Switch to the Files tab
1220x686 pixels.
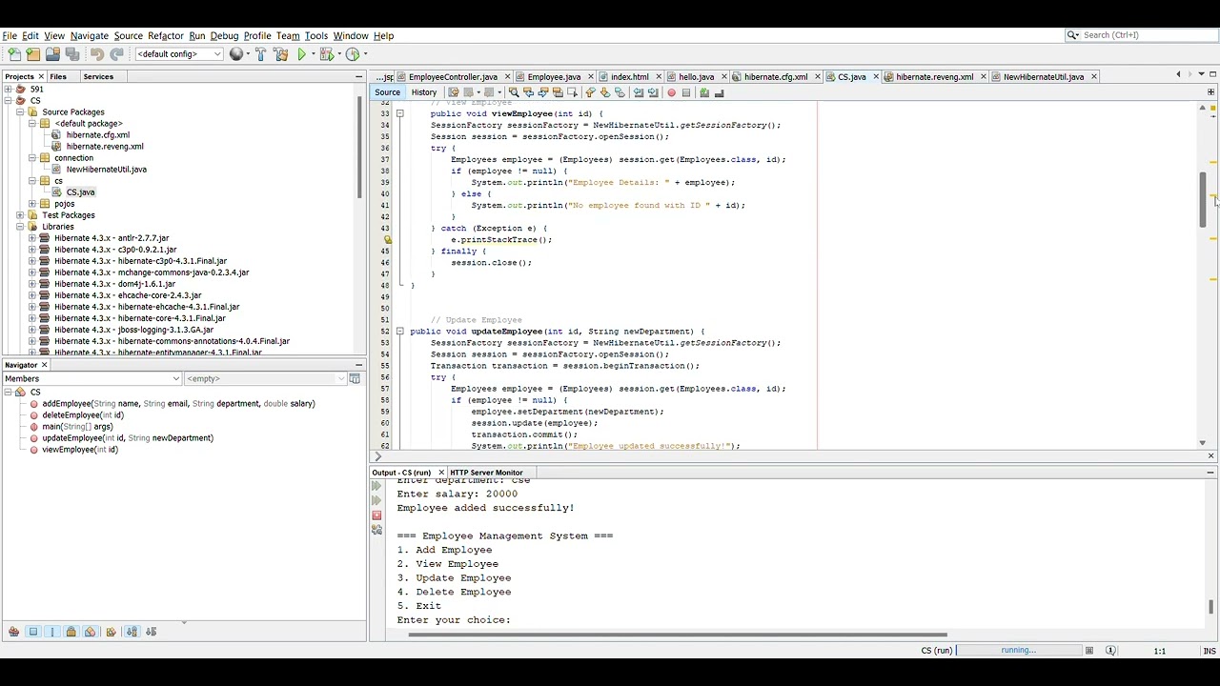[x=58, y=76]
